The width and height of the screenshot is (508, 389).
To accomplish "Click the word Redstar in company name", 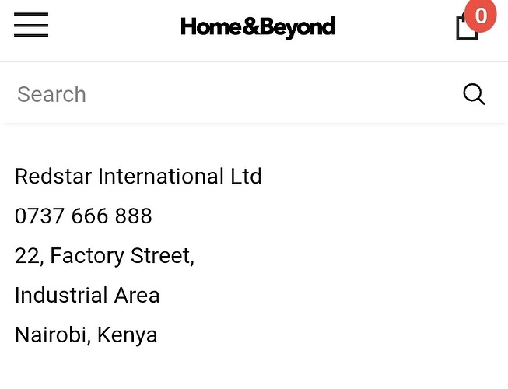I will click(x=53, y=177).
